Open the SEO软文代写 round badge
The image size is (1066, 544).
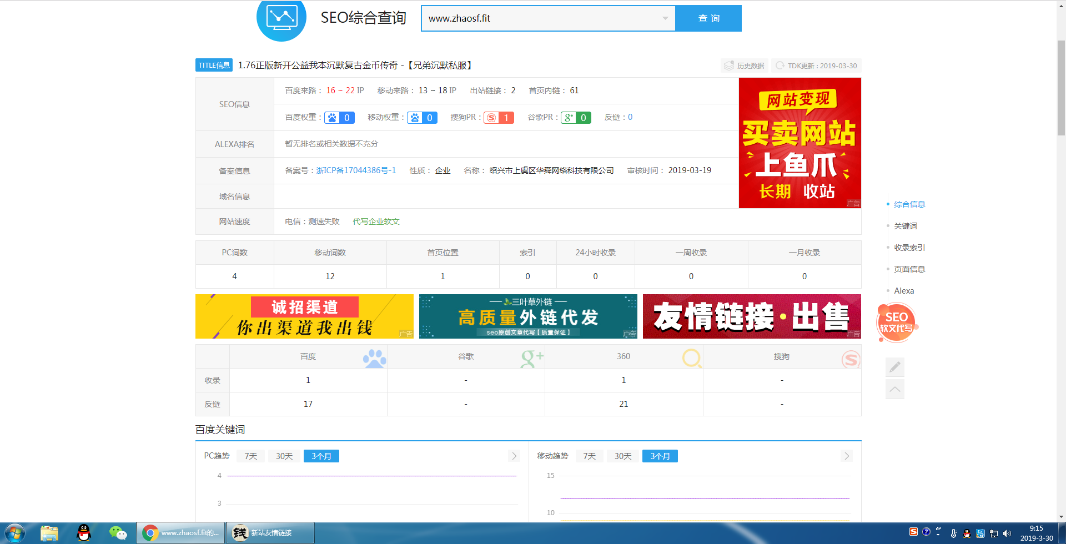896,323
